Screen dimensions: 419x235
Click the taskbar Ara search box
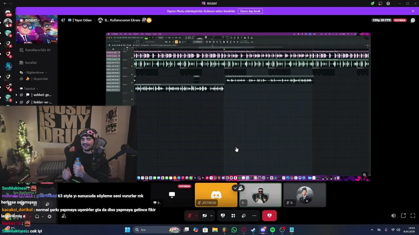(157, 230)
